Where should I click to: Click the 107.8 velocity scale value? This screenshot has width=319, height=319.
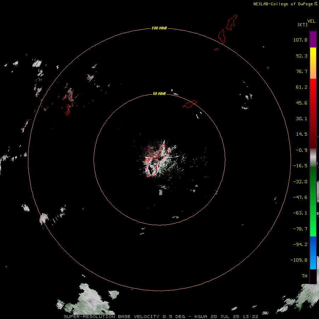300,40
